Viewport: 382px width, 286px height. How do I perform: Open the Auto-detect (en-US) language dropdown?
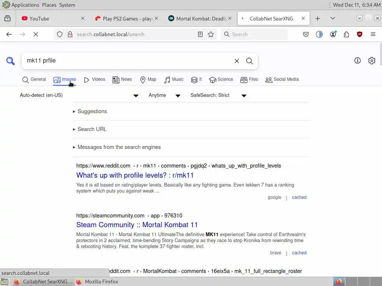click(79, 95)
